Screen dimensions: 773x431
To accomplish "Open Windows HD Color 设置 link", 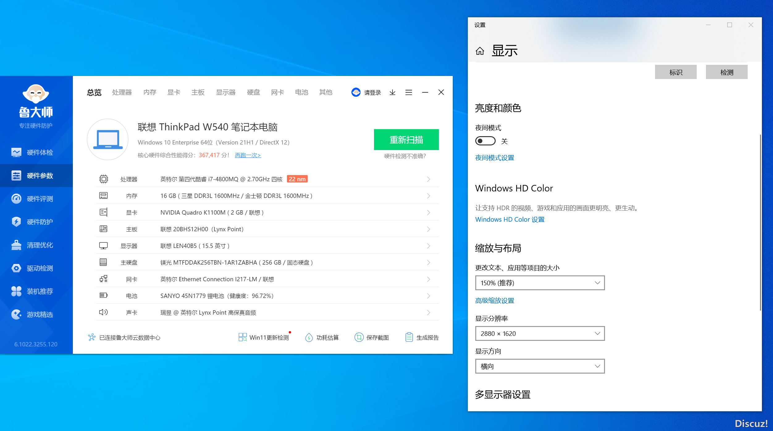I will (x=510, y=220).
